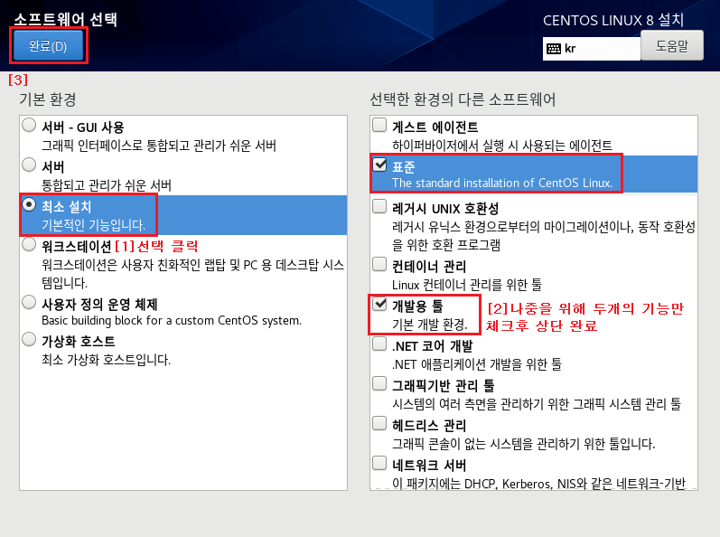Click the 가상화 호스트 label

78,342
